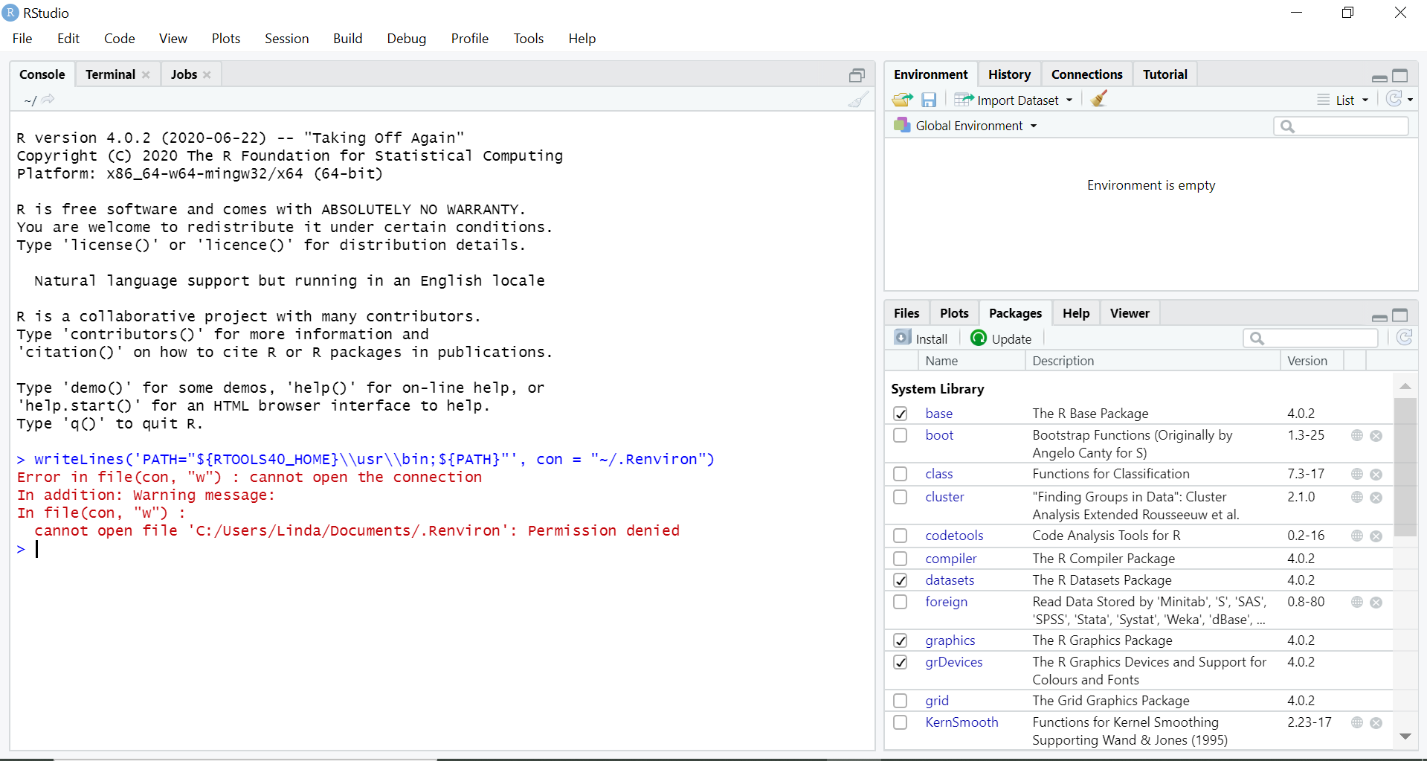Open the List view mode dropdown
Screen dimensions: 1427x761
click(x=1343, y=100)
